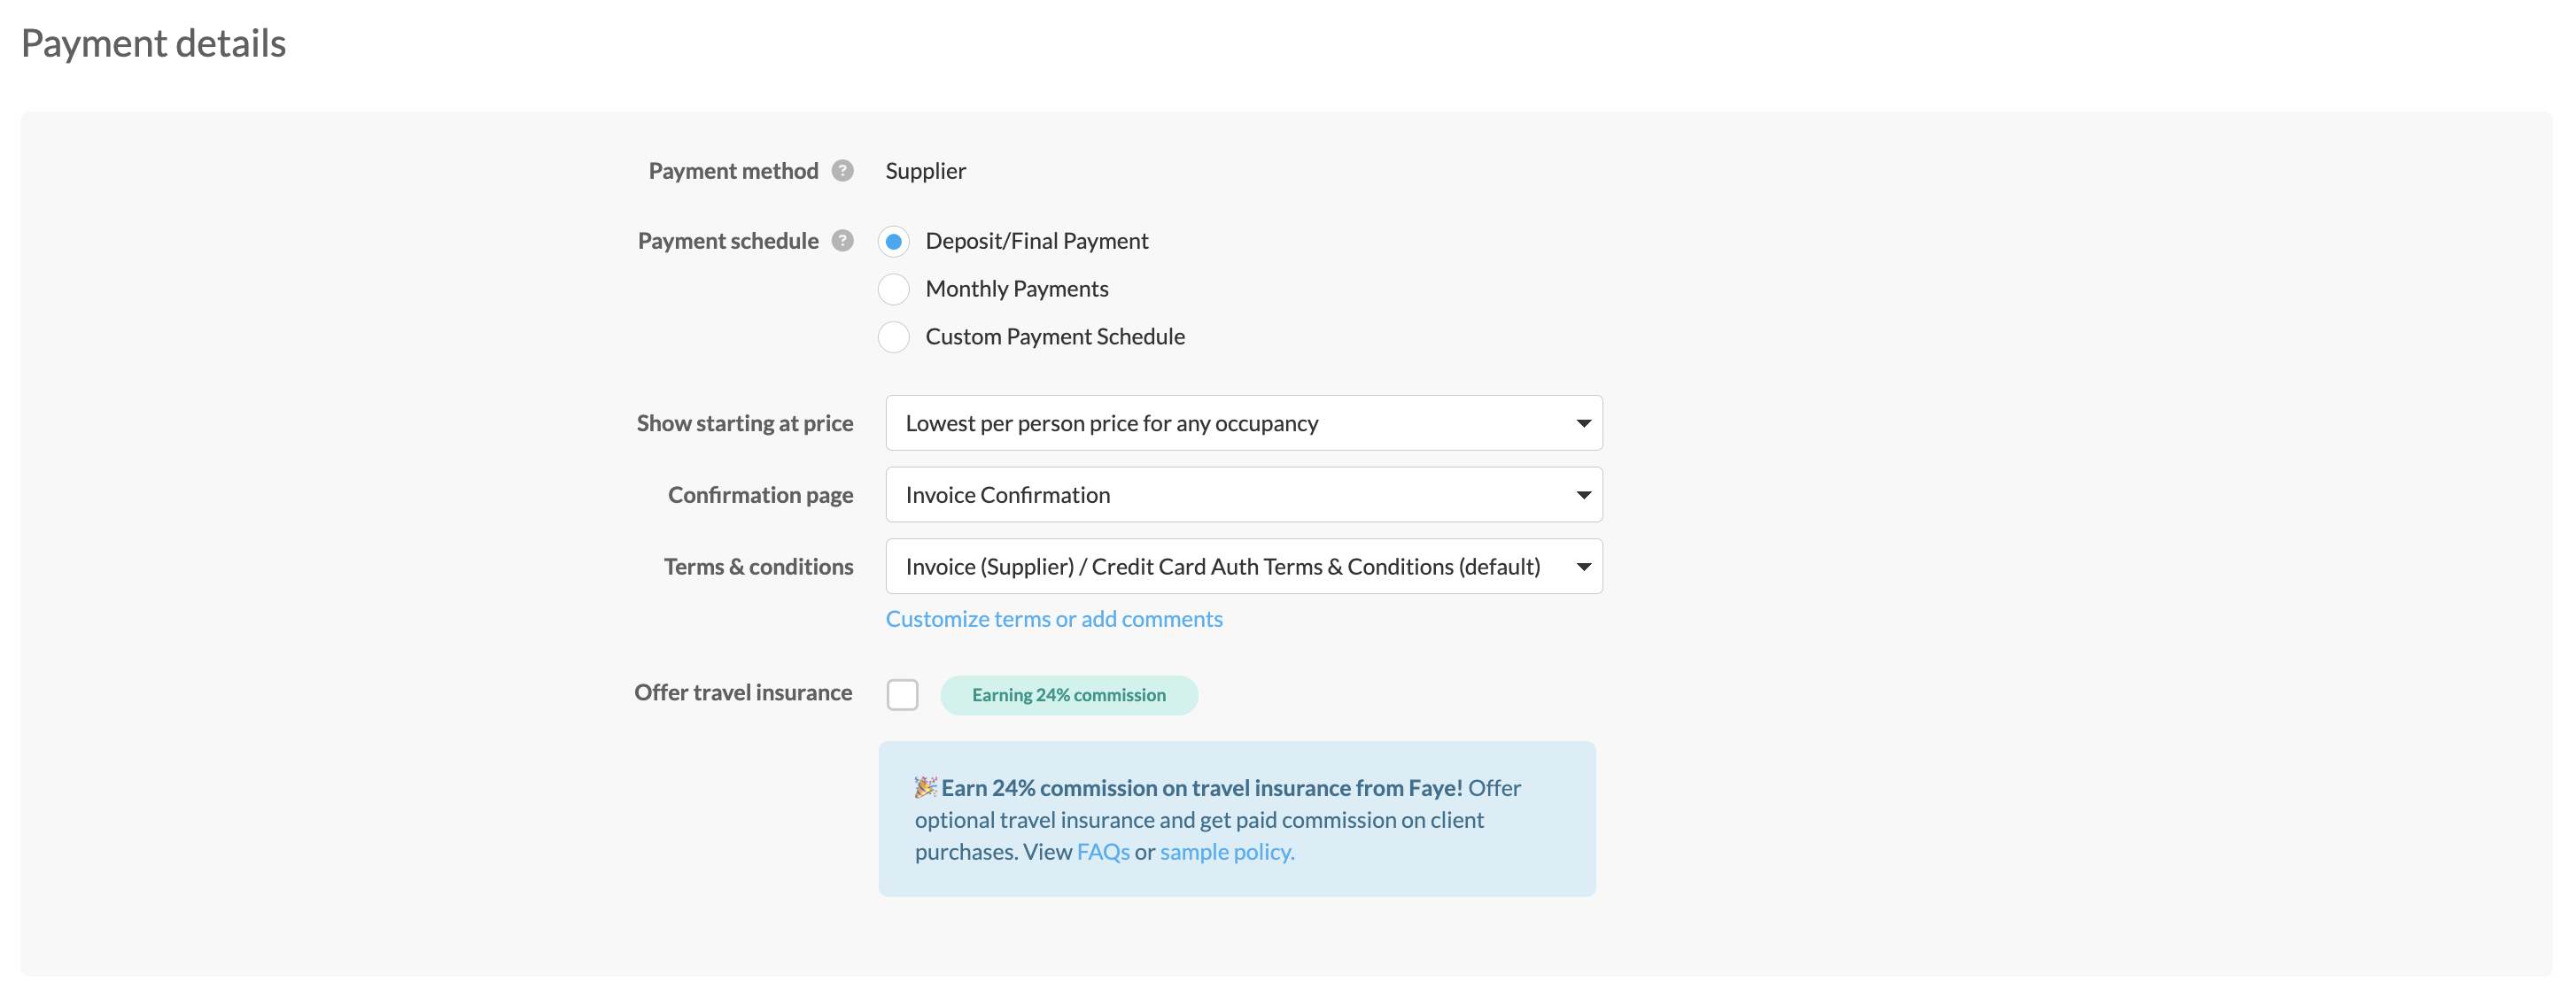View sample policy link

tap(1227, 852)
